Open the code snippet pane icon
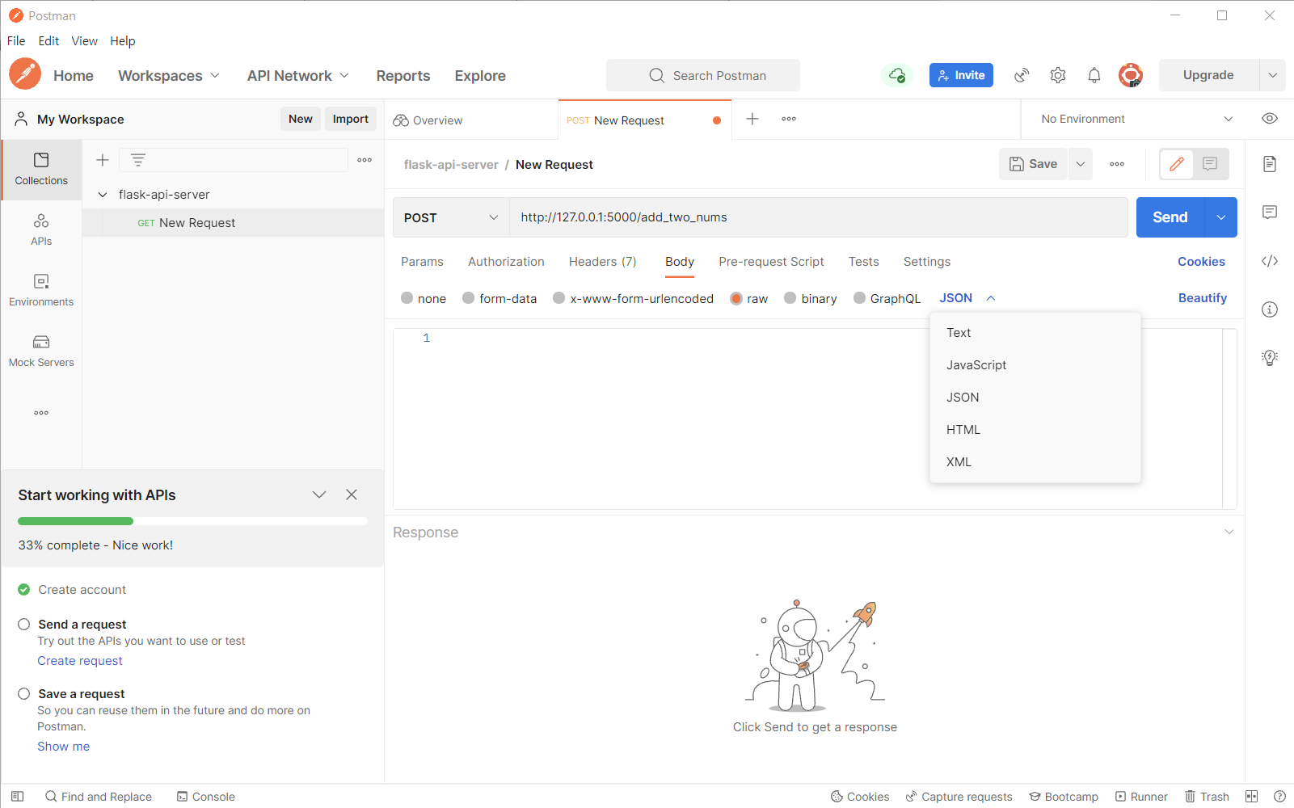The image size is (1294, 808). click(x=1270, y=261)
